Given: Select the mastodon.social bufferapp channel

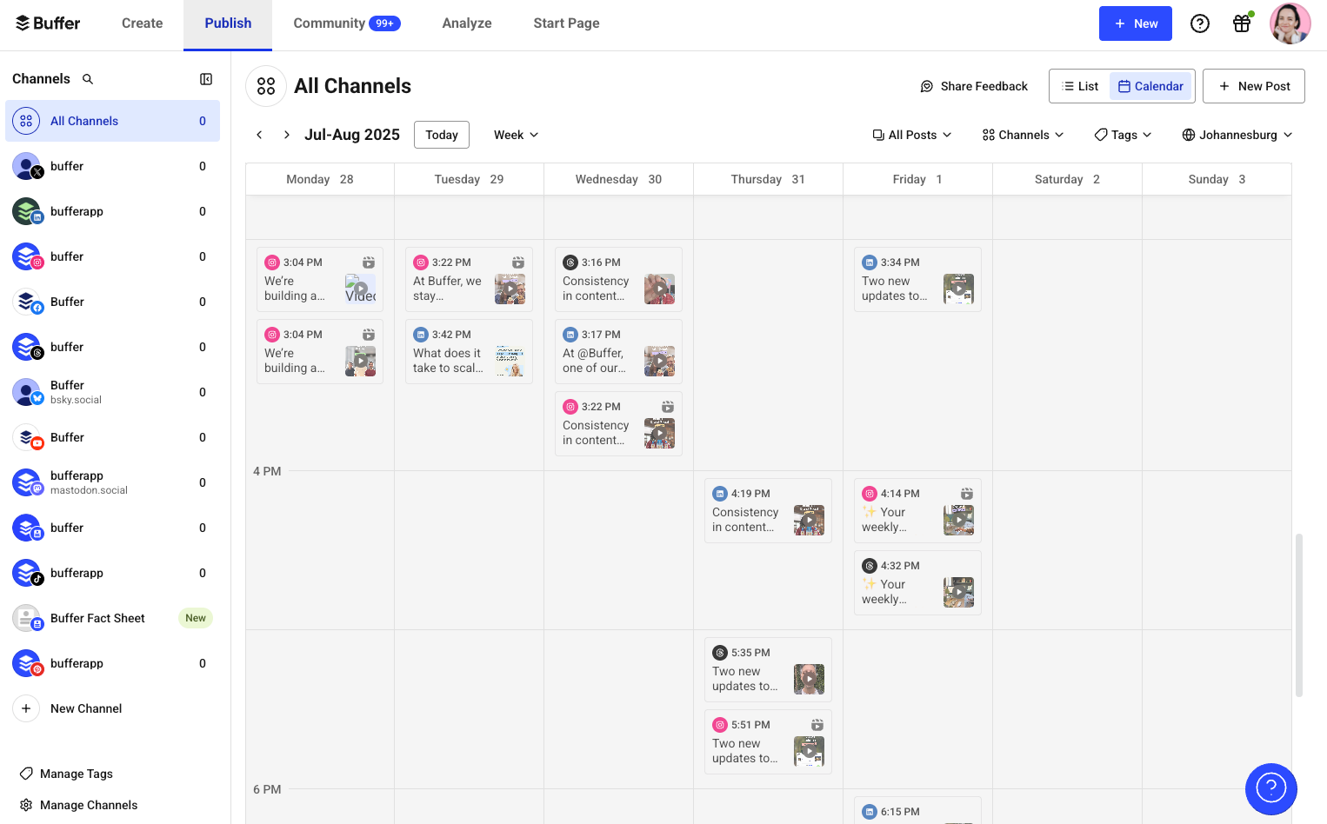Looking at the screenshot, I should click(112, 482).
